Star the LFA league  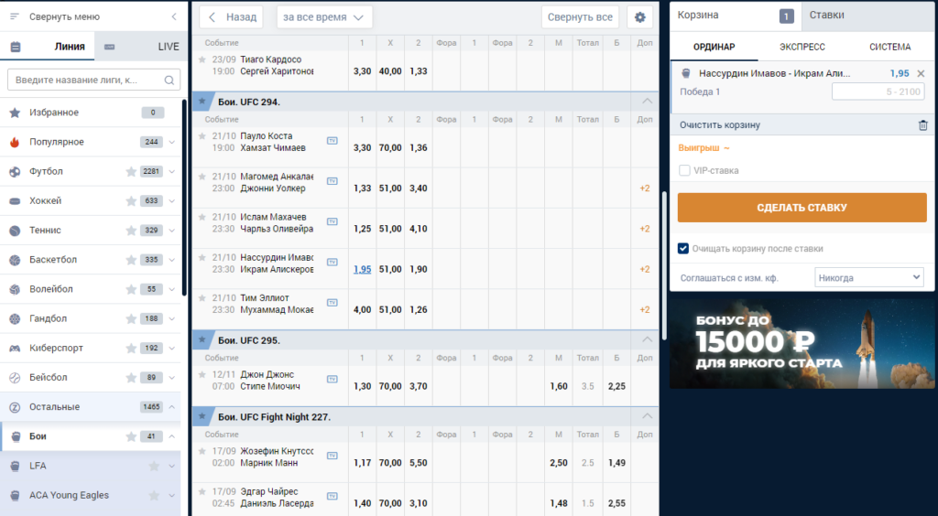pos(154,466)
